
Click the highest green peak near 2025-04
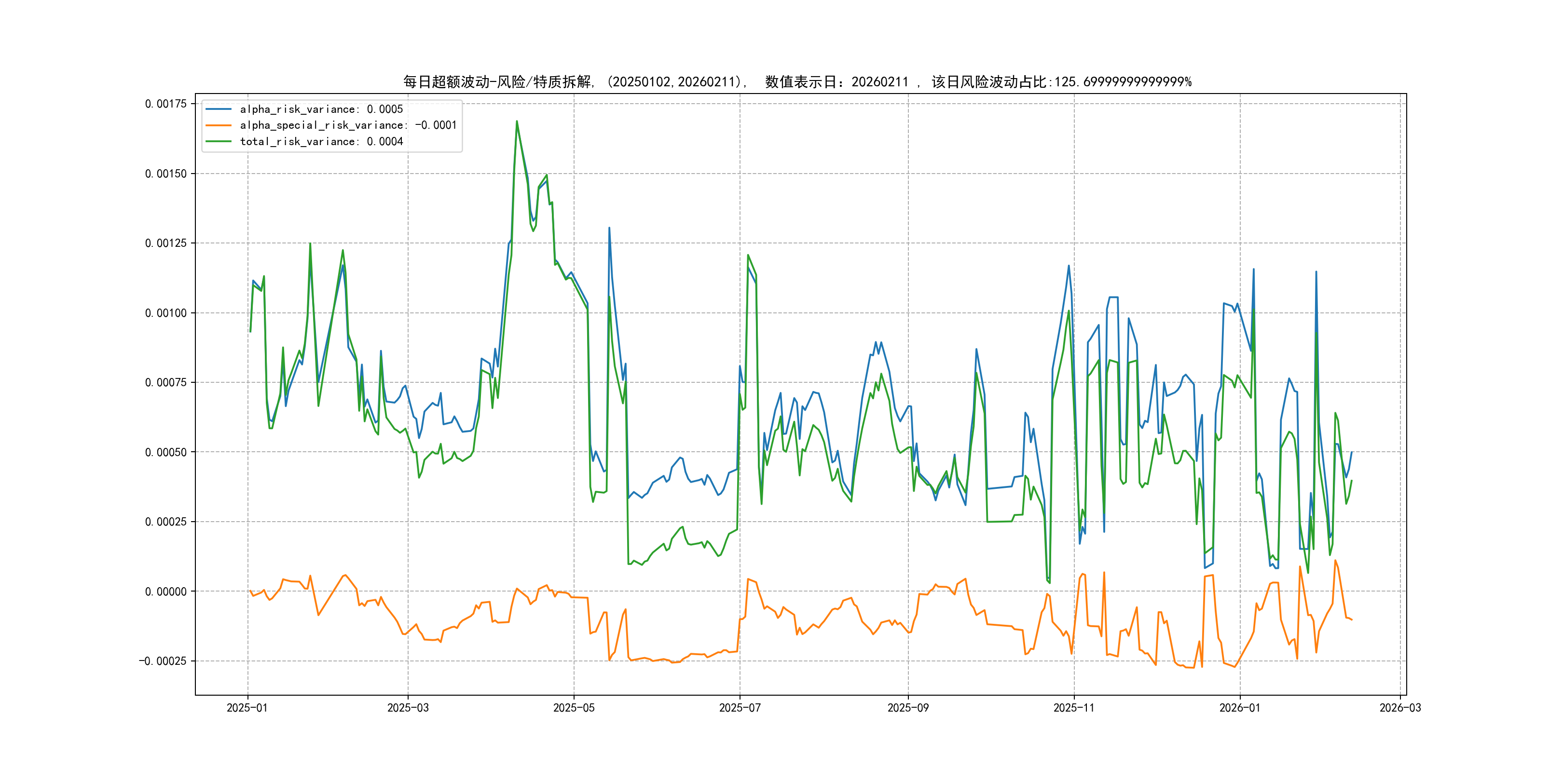point(517,121)
